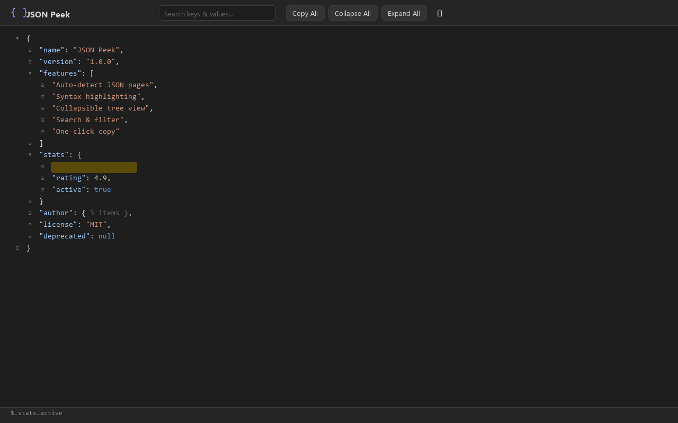
Task: Click the small icon beside the "version" row
Action: (30, 62)
